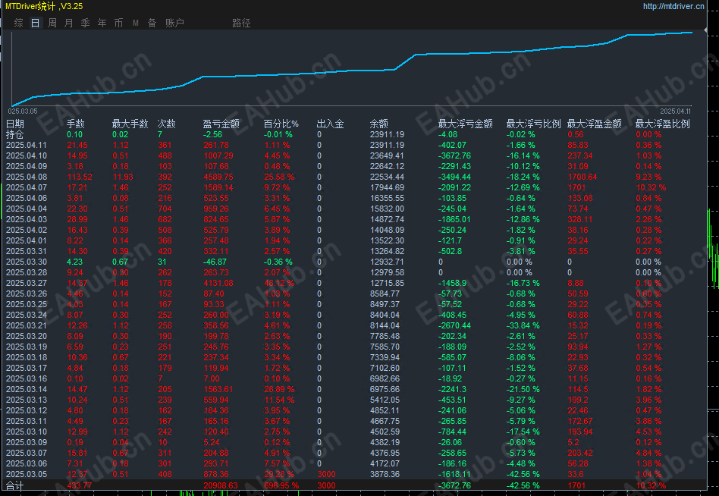Image resolution: width=719 pixels, height=496 pixels.
Task: Click the 20908.63 total profit value
Action: [x=221, y=485]
